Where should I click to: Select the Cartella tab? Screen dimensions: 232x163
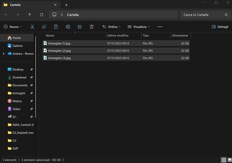[30, 5]
